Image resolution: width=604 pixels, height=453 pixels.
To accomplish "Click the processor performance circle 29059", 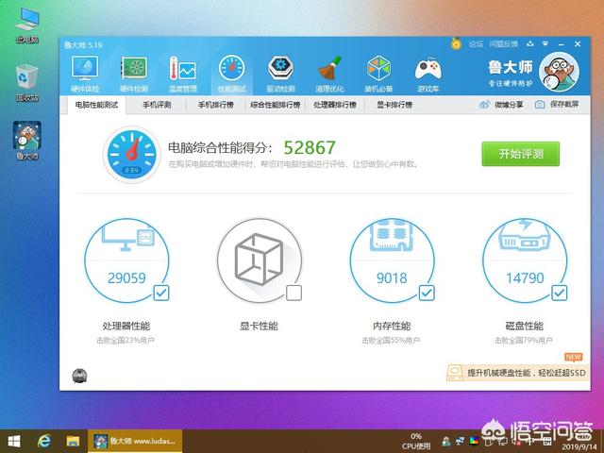I will (x=126, y=260).
